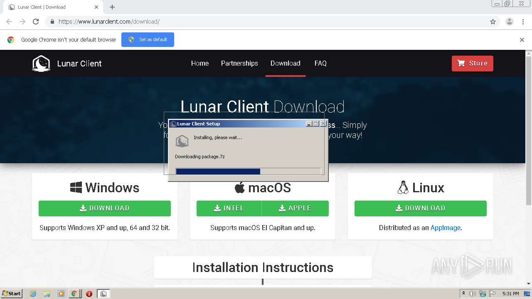This screenshot has height=299, width=532.
Task: Click the setup dialog progress bar
Action: tap(248, 172)
